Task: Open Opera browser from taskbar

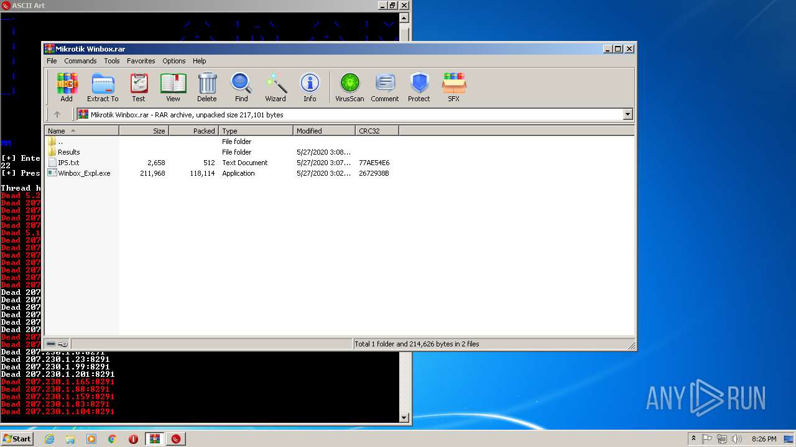Action: (x=134, y=439)
